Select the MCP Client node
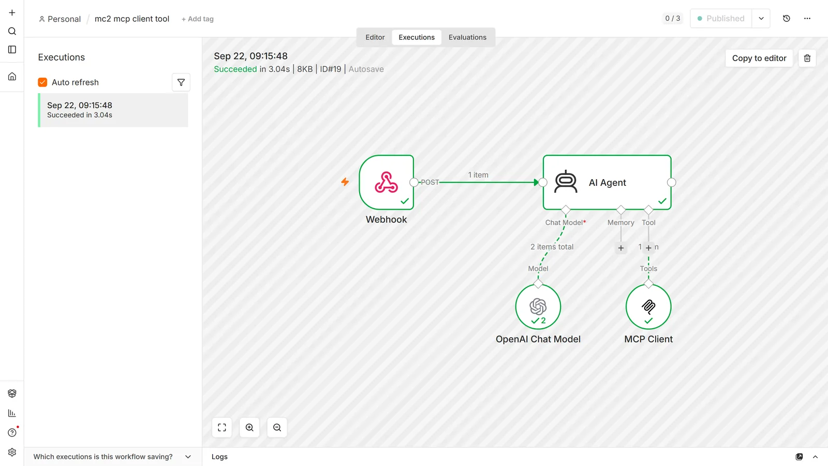 point(648,307)
